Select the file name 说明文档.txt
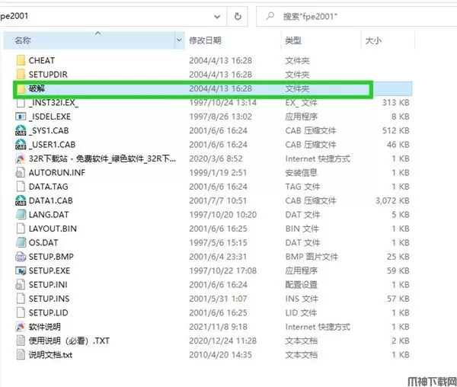 [50, 355]
